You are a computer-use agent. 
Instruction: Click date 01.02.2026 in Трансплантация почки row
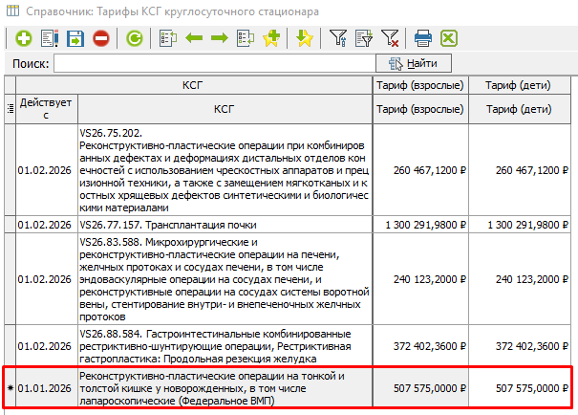click(47, 225)
